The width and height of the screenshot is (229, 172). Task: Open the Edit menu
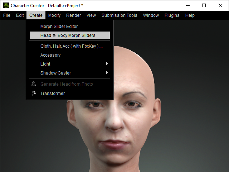click(20, 15)
